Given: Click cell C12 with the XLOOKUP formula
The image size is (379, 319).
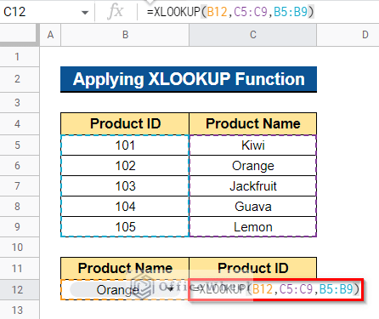Looking at the screenshot, I should (276, 289).
